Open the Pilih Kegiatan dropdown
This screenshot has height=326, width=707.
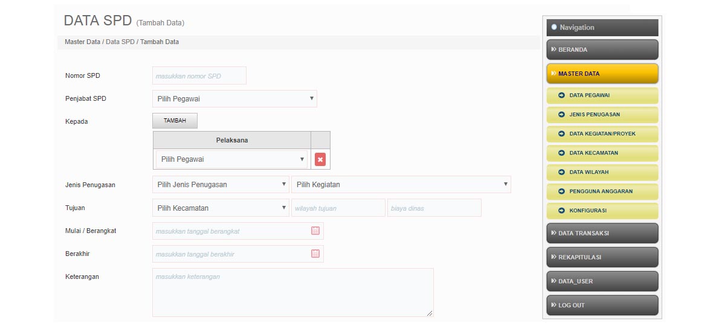[401, 185]
